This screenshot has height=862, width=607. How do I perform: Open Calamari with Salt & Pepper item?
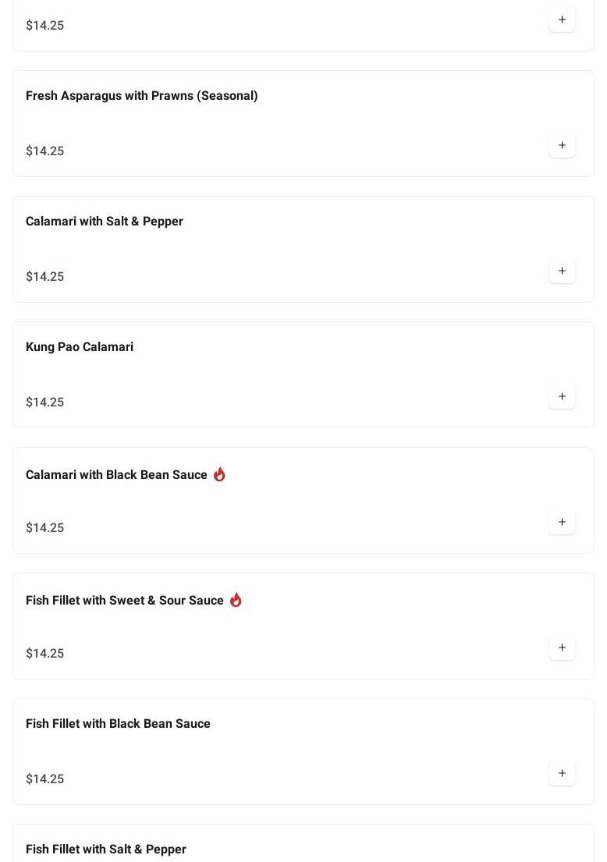105,221
